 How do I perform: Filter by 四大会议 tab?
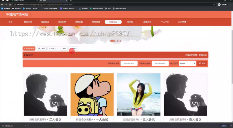point(42,48)
